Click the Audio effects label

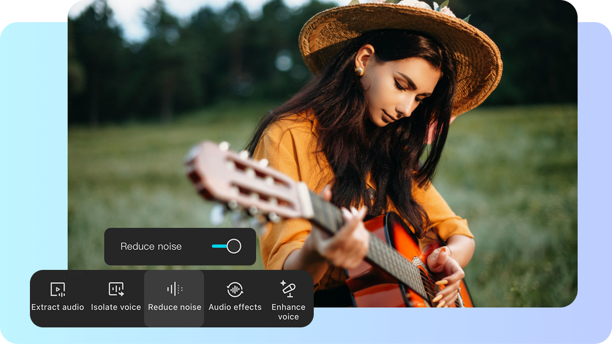pos(235,307)
